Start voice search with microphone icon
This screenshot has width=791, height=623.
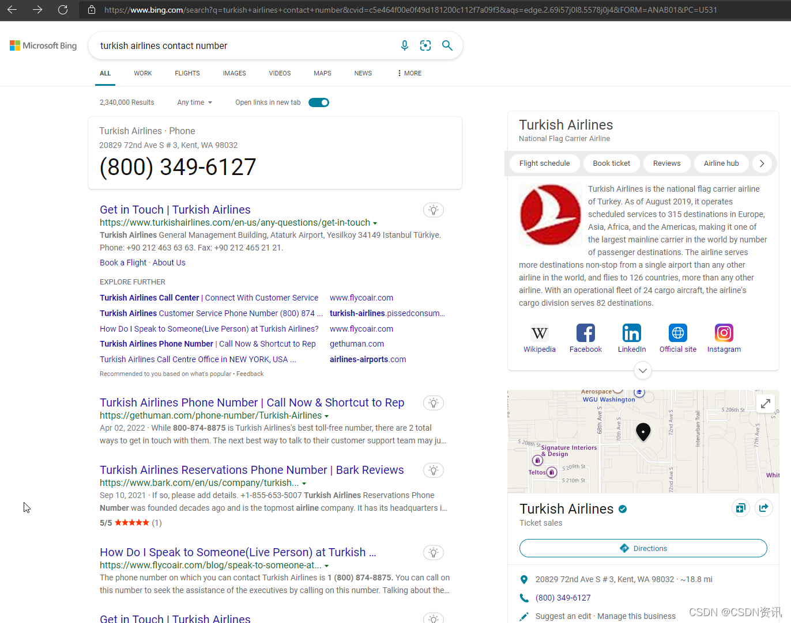pos(405,45)
